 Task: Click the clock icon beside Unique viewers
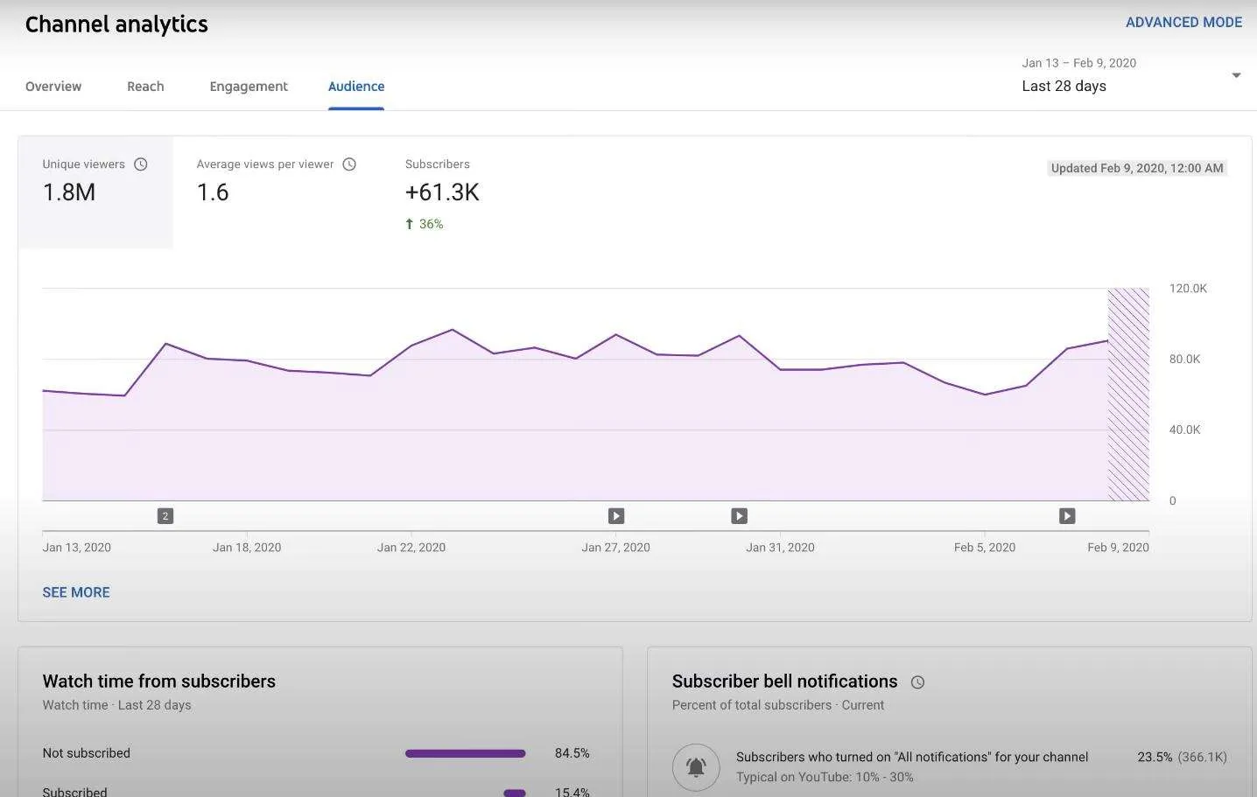[141, 164]
